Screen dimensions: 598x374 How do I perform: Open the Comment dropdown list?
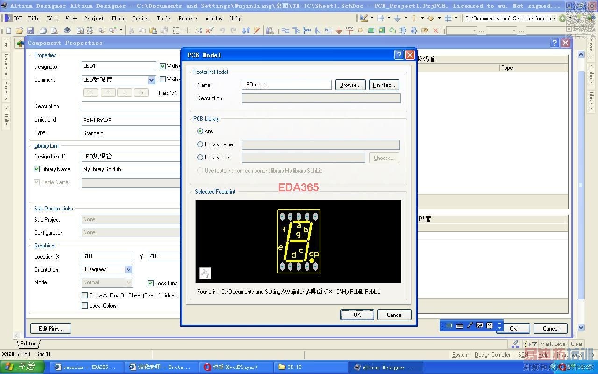pyautogui.click(x=151, y=80)
